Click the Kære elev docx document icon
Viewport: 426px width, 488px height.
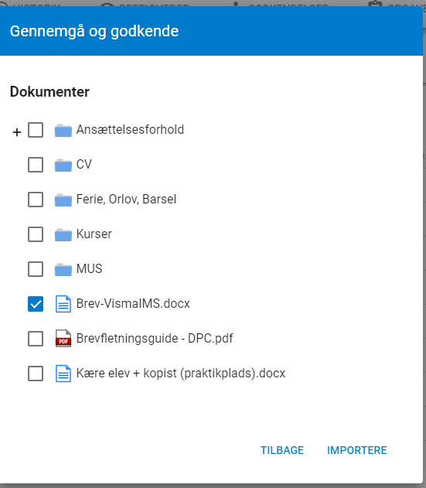63,374
